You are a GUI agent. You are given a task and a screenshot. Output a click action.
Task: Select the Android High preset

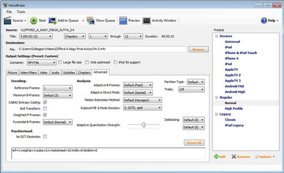point(235,92)
